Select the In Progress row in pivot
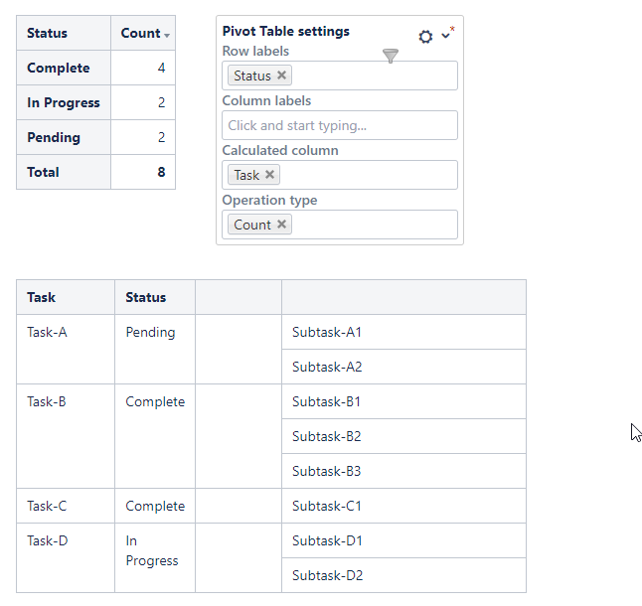Screen dimensions: 642x606 64,102
